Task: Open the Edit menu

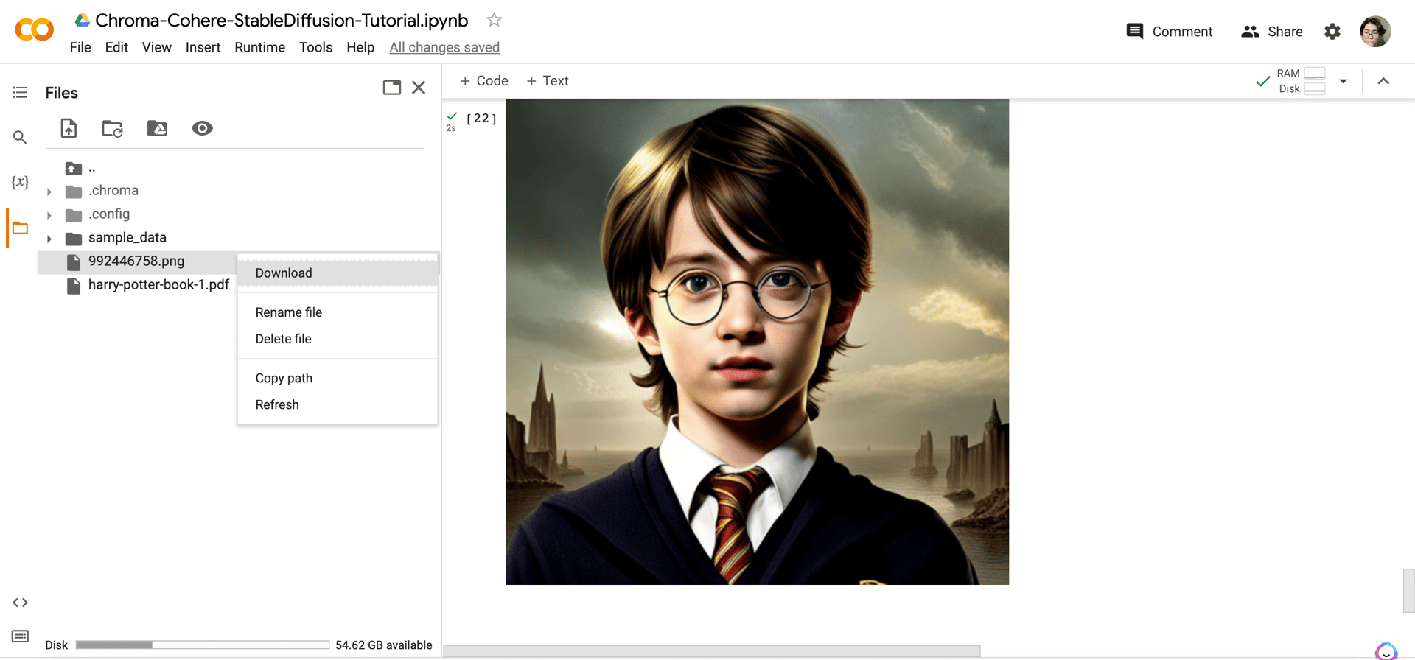Action: pos(116,47)
